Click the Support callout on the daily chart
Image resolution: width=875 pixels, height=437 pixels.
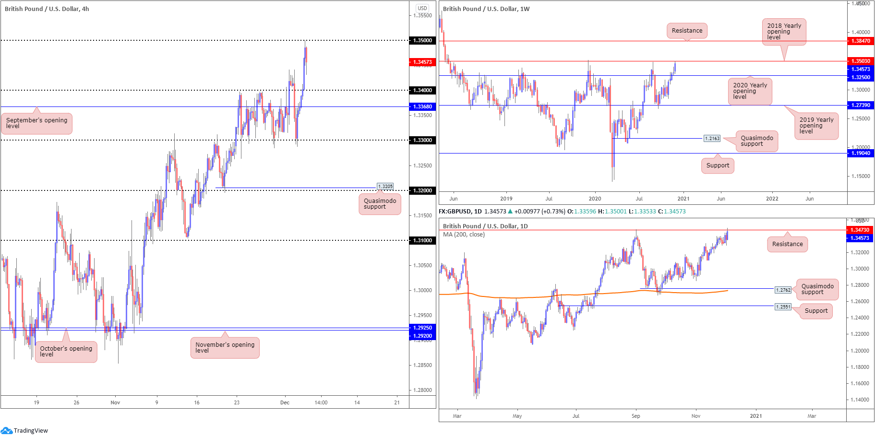(816, 311)
